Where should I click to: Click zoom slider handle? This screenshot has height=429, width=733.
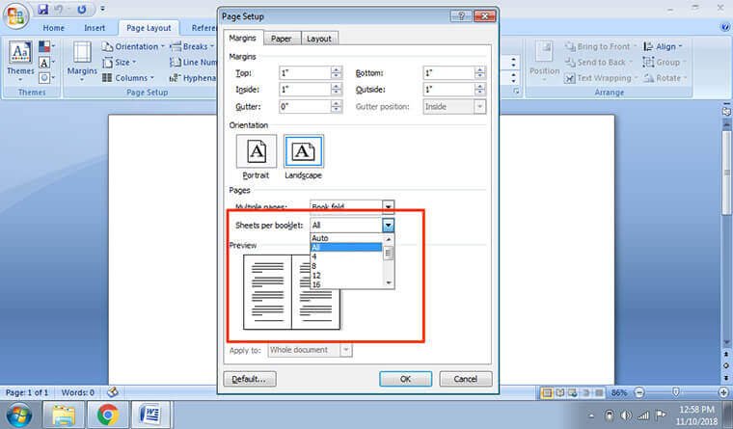[x=676, y=392]
